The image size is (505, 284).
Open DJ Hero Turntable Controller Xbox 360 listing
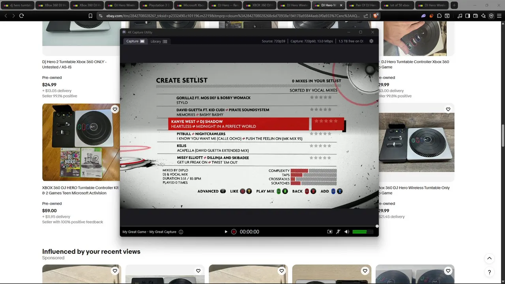[x=414, y=64]
